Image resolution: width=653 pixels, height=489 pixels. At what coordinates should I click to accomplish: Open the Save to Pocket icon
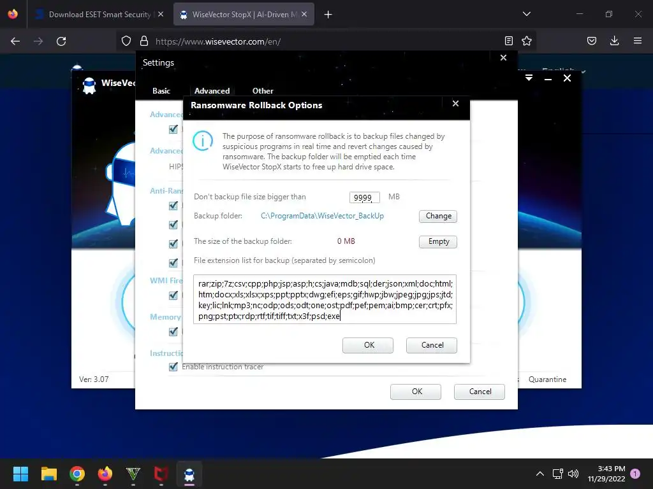[591, 41]
